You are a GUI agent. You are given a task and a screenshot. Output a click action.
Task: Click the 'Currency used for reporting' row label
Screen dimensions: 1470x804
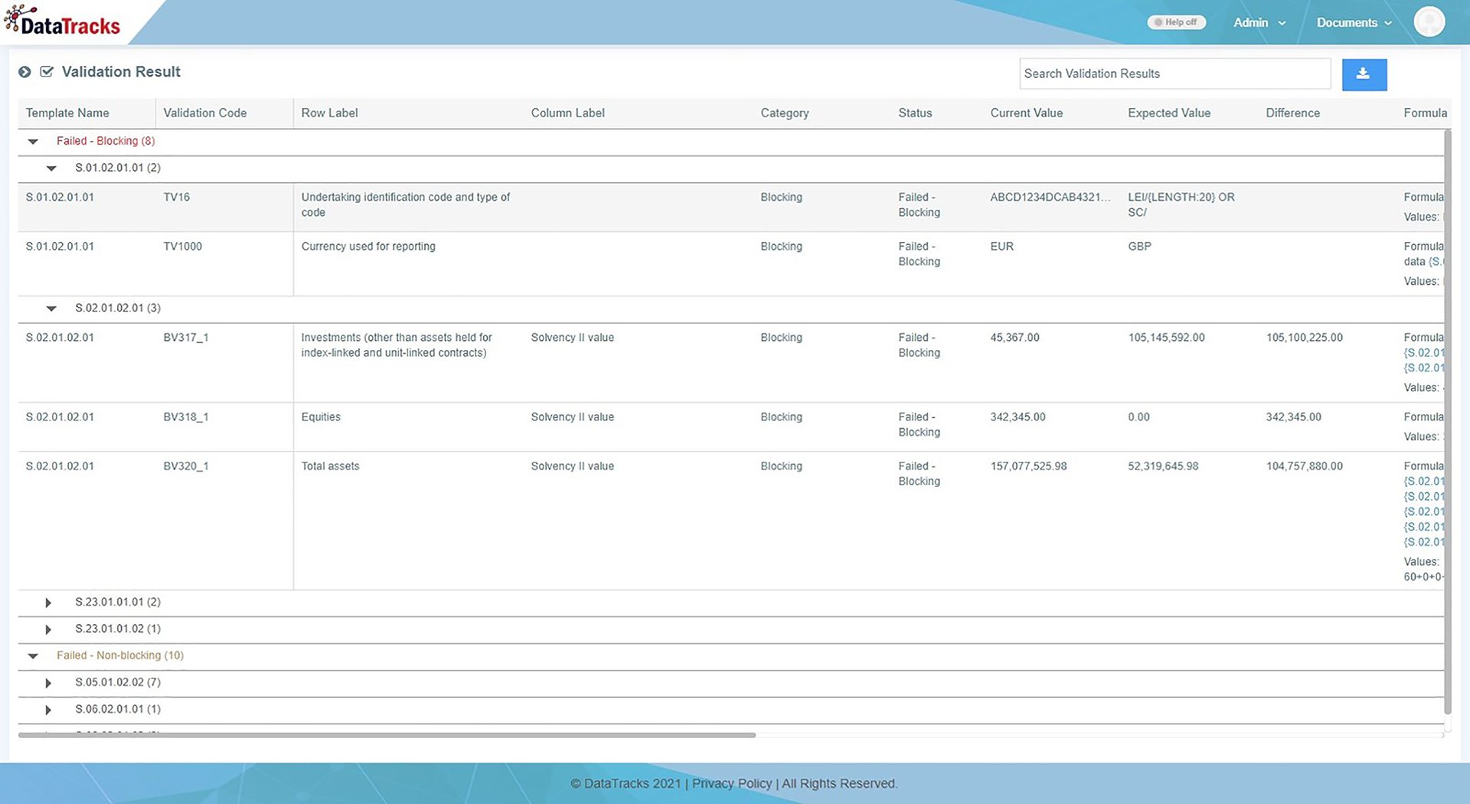368,246
